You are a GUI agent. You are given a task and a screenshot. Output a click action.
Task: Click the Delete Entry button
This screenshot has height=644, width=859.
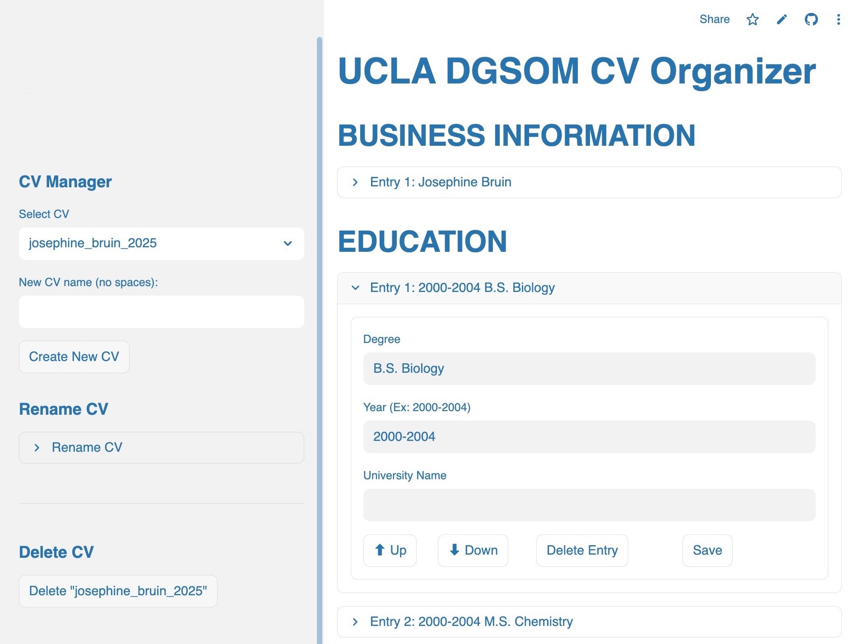(x=582, y=551)
